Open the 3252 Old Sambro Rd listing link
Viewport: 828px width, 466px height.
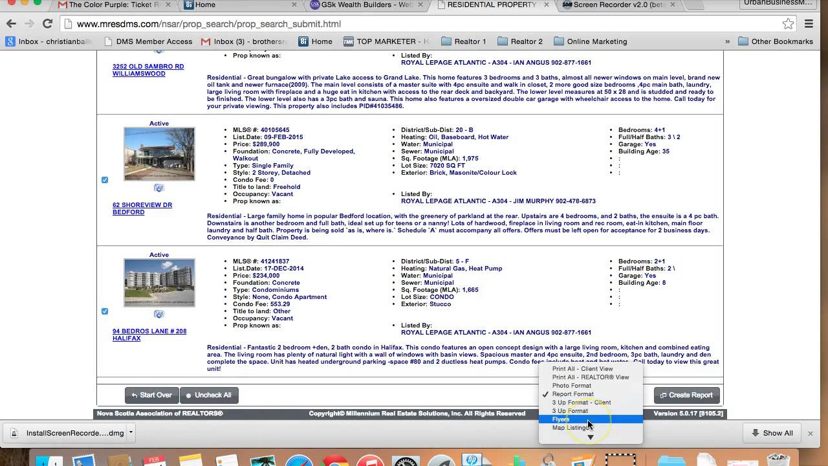[x=148, y=70]
